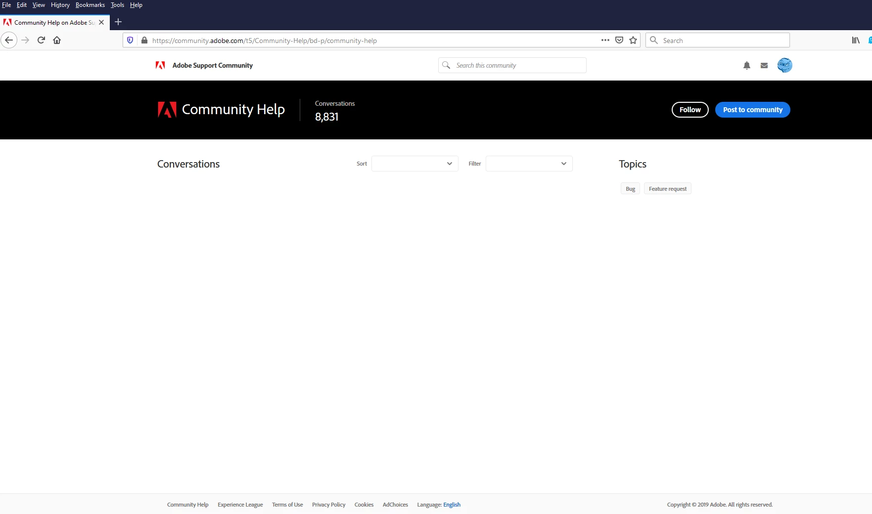Open the Library bookshelf icon
This screenshot has width=872, height=514.
click(x=855, y=40)
